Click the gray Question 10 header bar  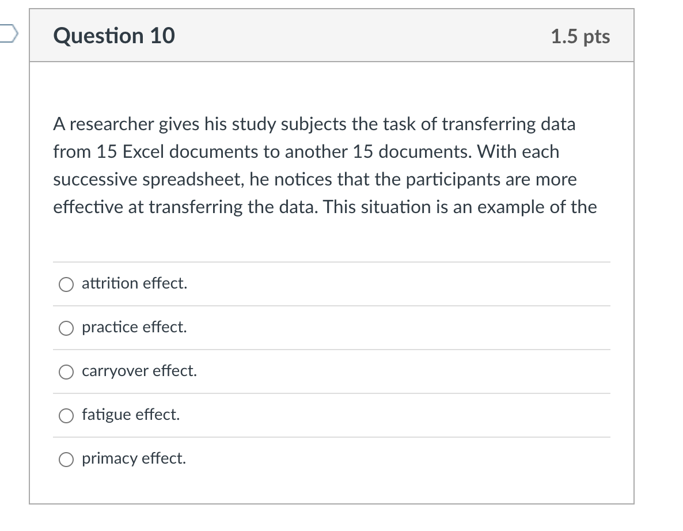tap(332, 35)
